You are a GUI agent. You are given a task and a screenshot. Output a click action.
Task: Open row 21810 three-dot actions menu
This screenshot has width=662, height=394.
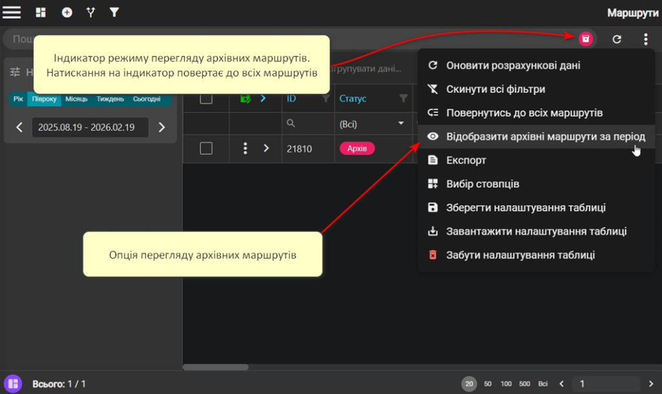[245, 148]
